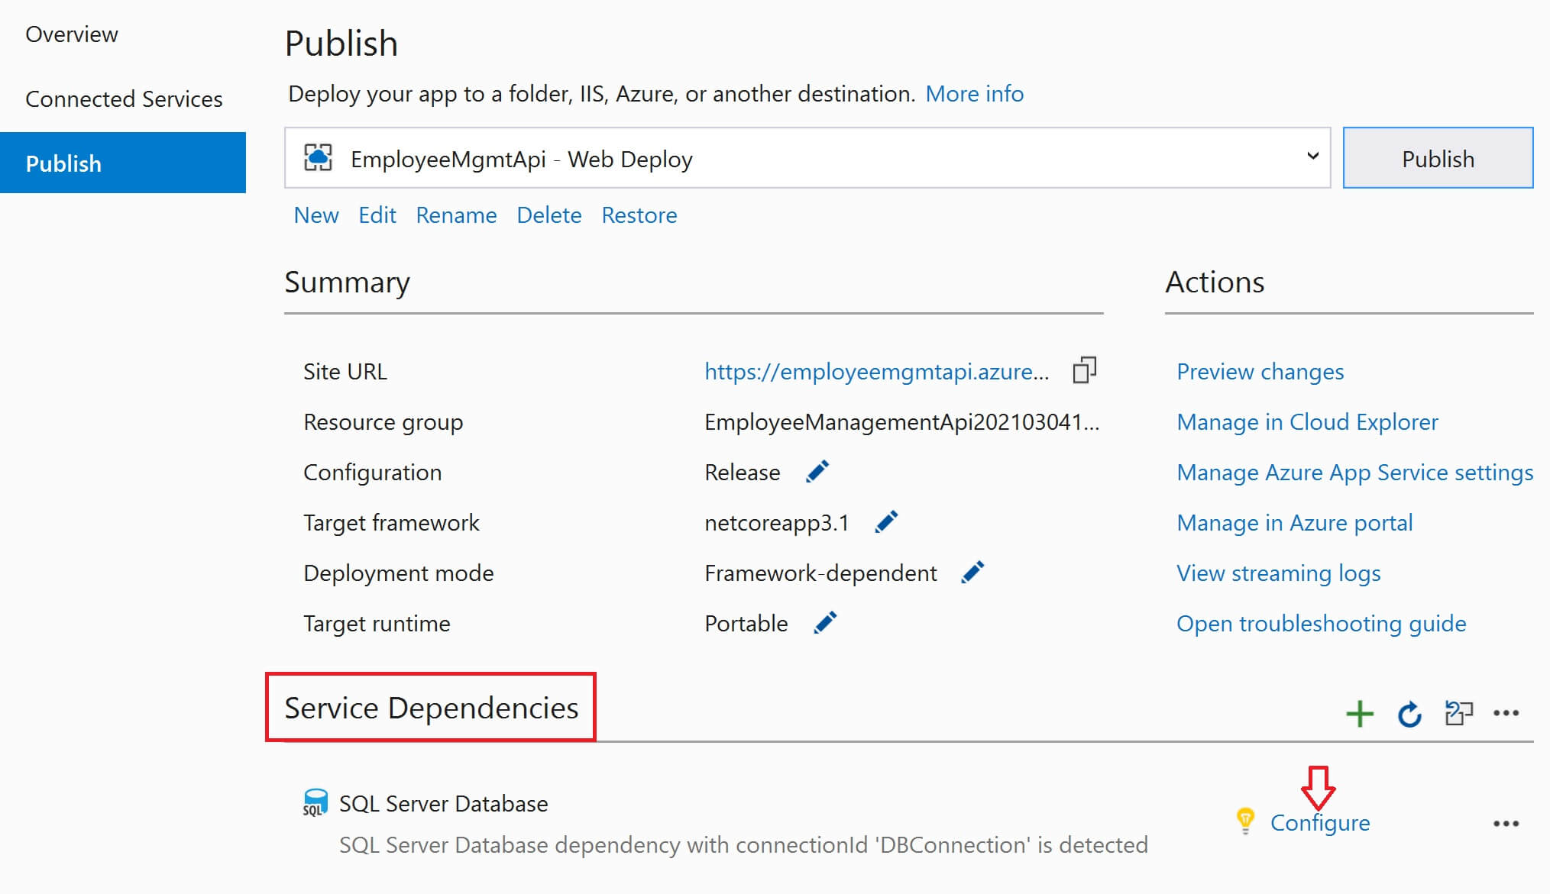Click the 'Actions' section heading
Viewport: 1550px width, 894px height.
tap(1214, 282)
